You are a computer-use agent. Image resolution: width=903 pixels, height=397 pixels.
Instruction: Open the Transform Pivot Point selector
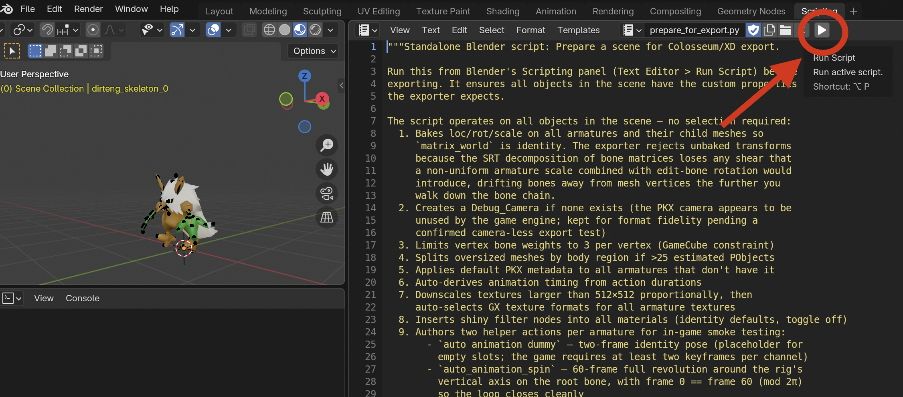pyautogui.click(x=22, y=30)
